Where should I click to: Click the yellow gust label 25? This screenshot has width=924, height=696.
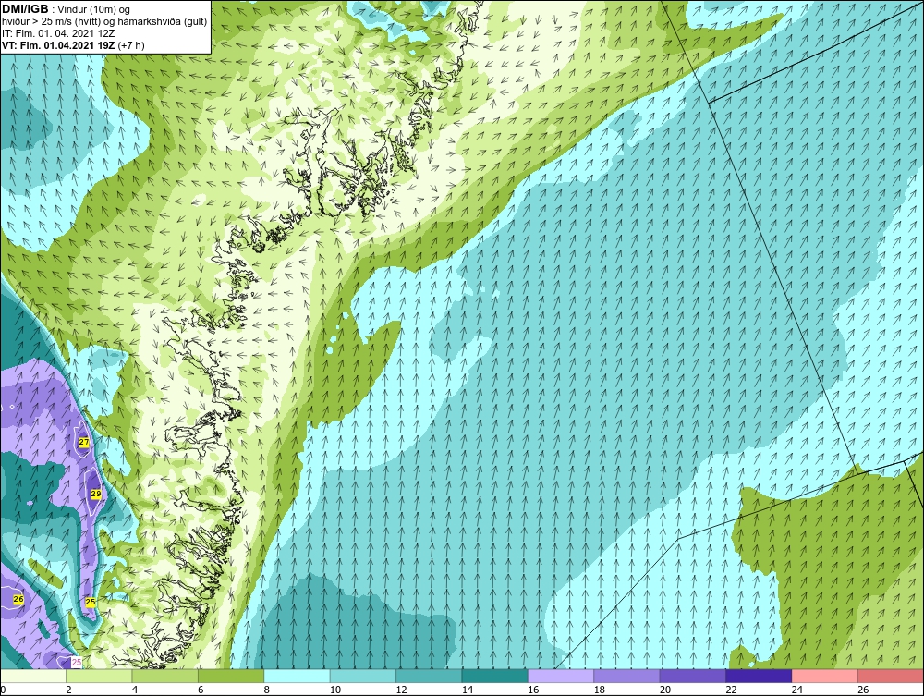(x=91, y=602)
